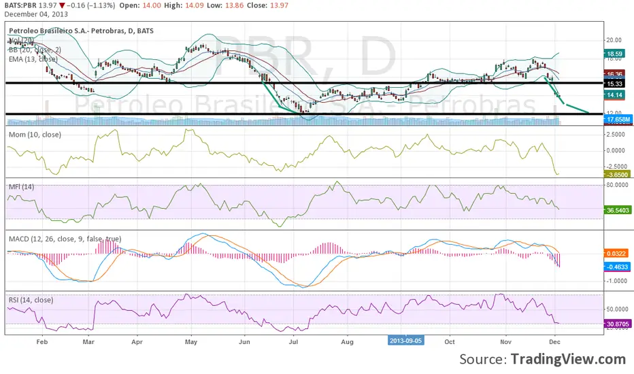Viewport: 634px width, 374px height.
Task: Click the EMA (13, close) indicator label
Action: point(33,58)
